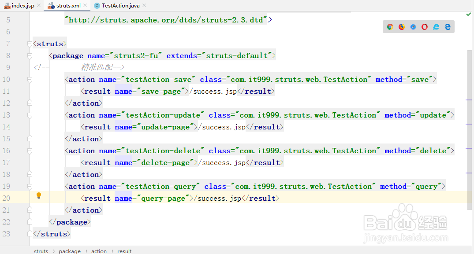Collapse the fold end at line 12

(30, 103)
